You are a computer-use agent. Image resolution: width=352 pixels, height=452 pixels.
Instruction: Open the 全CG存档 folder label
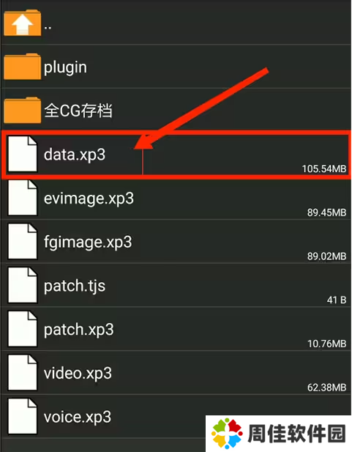(x=78, y=111)
